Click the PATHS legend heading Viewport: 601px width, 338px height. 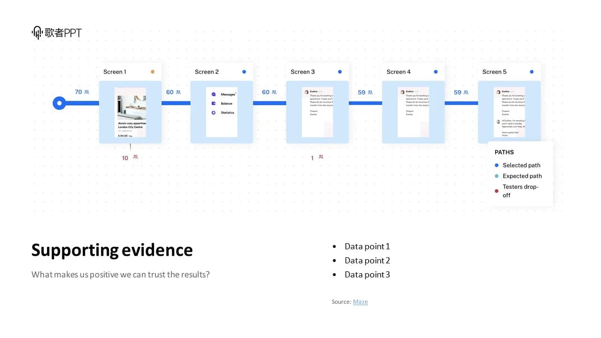point(504,152)
